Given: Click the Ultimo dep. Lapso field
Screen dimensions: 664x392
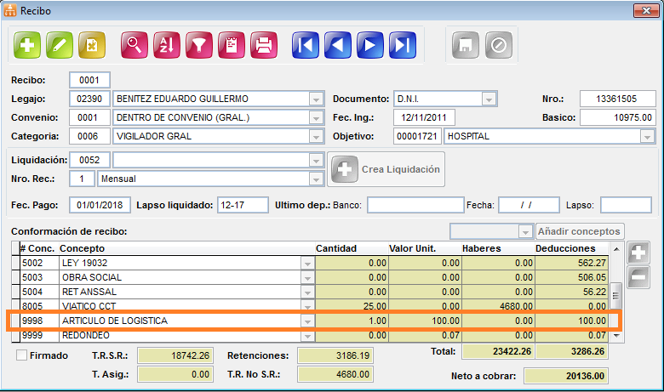Looking at the screenshot, I should 626,205.
